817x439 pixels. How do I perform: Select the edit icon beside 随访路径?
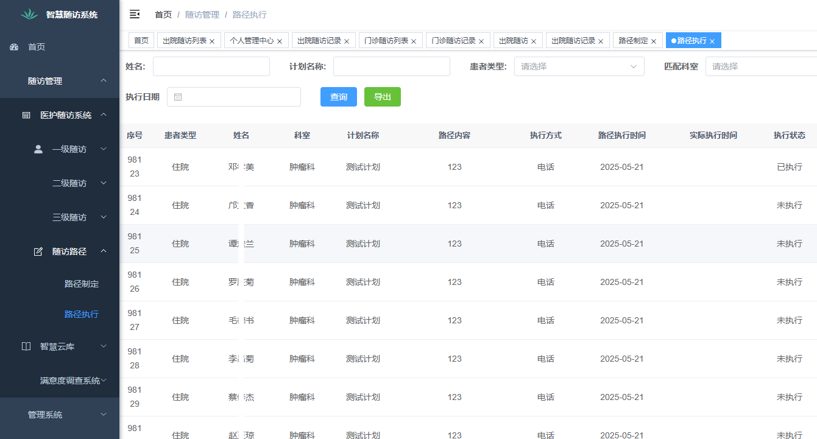click(x=38, y=251)
